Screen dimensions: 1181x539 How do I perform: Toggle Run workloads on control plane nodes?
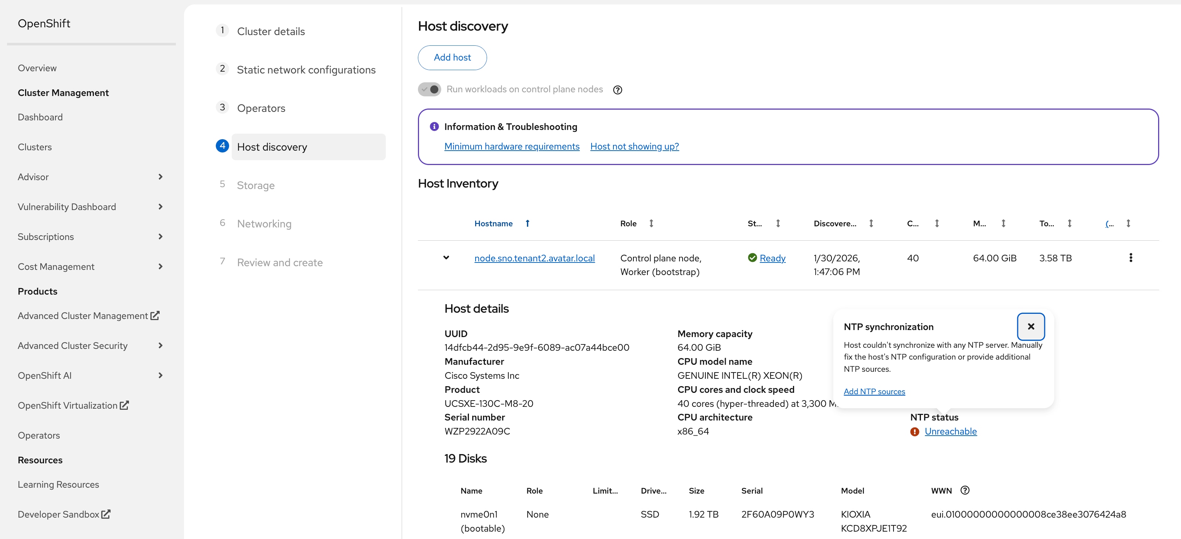coord(429,89)
